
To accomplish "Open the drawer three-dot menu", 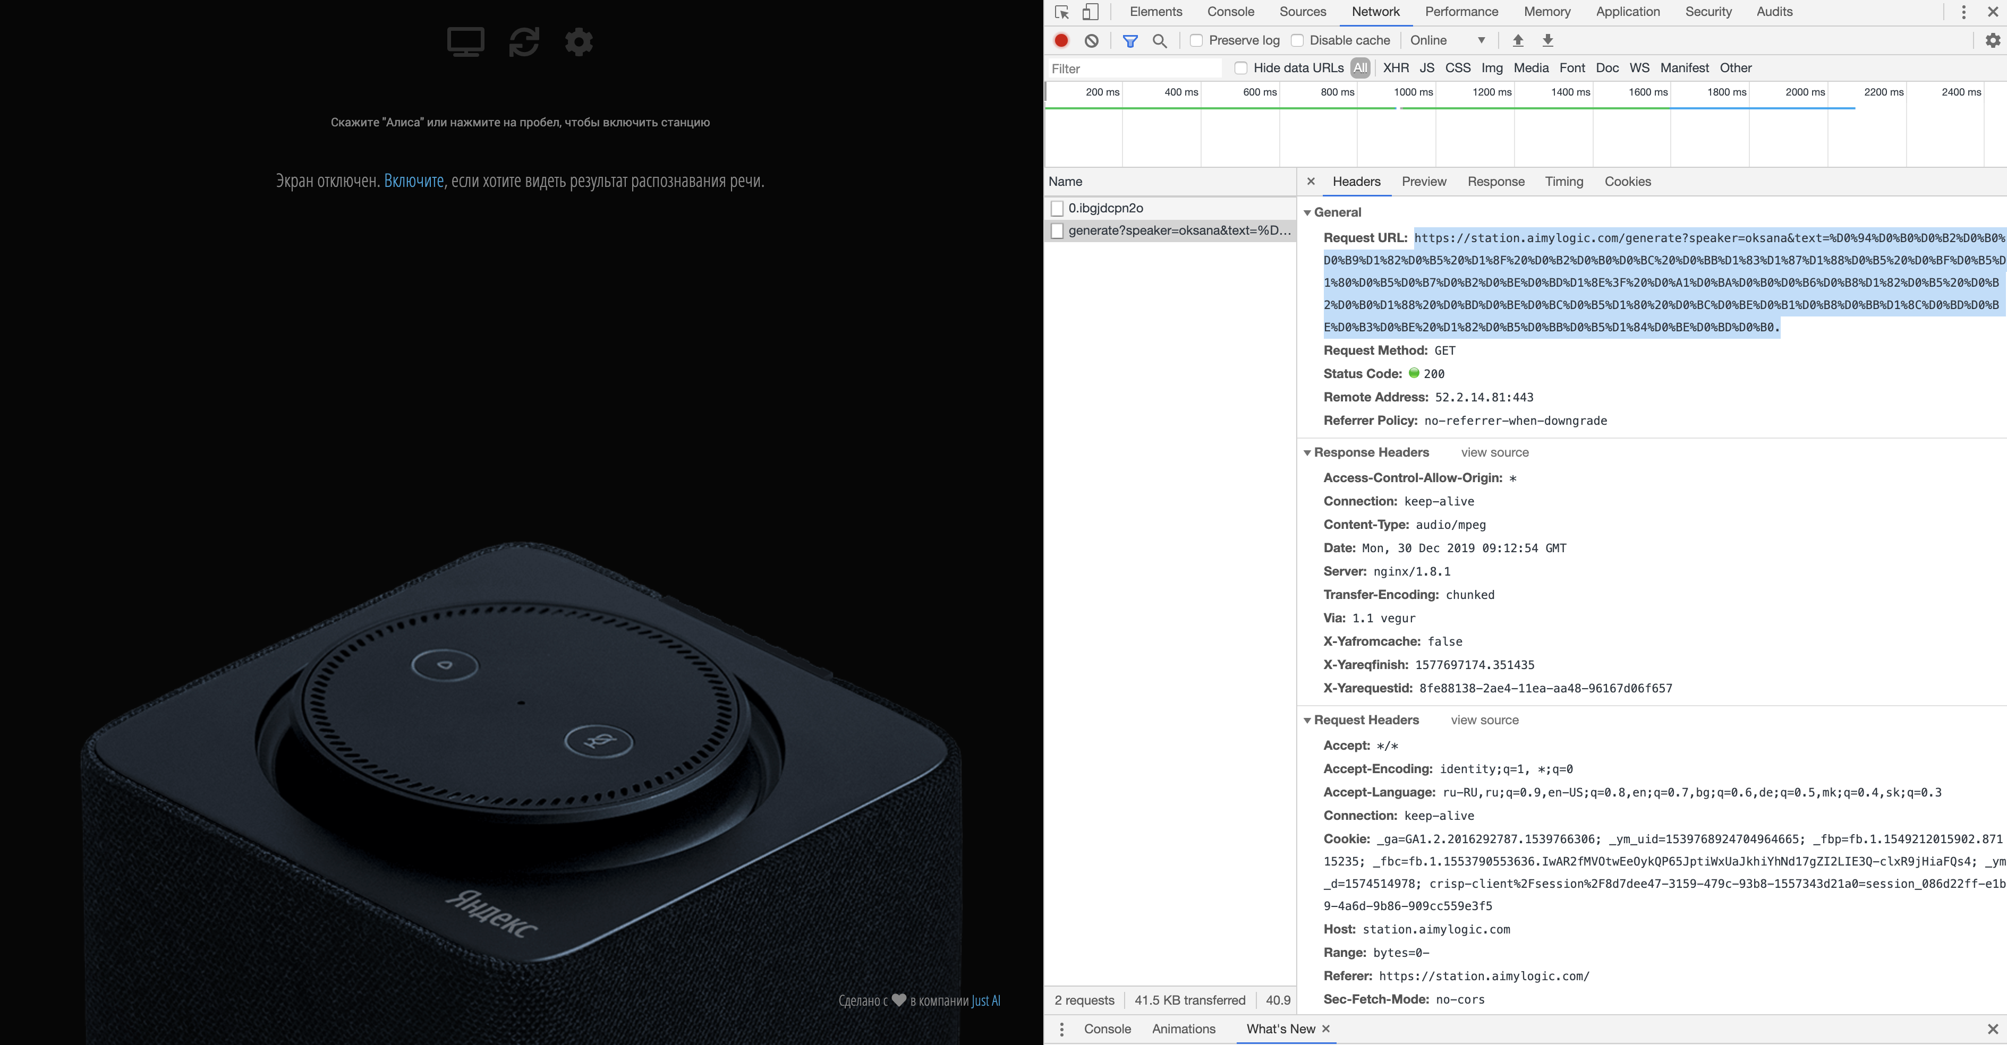I will (x=1062, y=1028).
